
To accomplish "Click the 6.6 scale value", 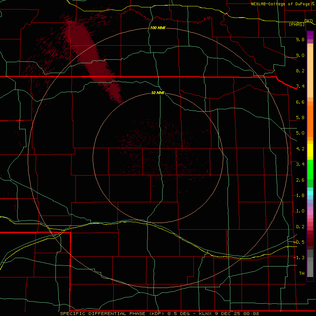I will coord(300,102).
